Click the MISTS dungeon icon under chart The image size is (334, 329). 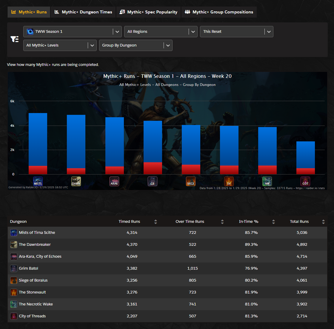[x=38, y=181]
